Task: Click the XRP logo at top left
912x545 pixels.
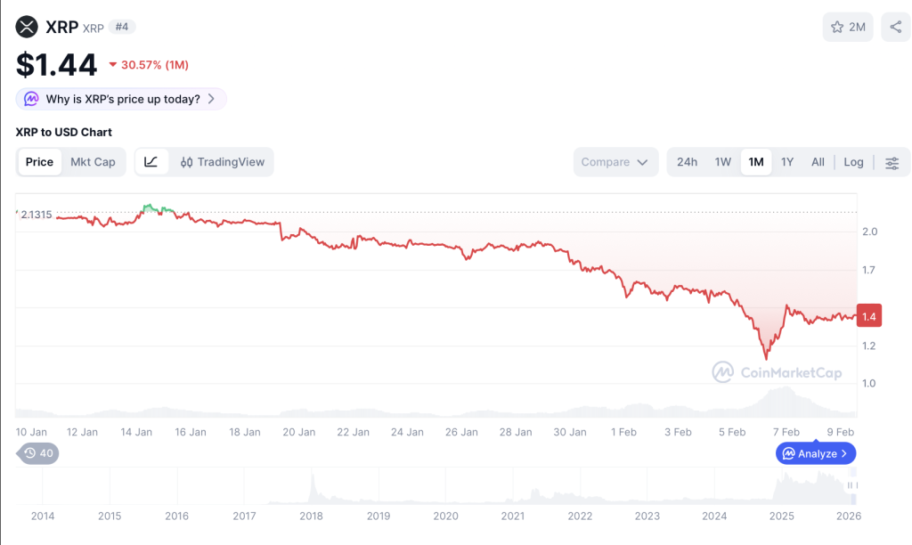Action: [x=25, y=26]
